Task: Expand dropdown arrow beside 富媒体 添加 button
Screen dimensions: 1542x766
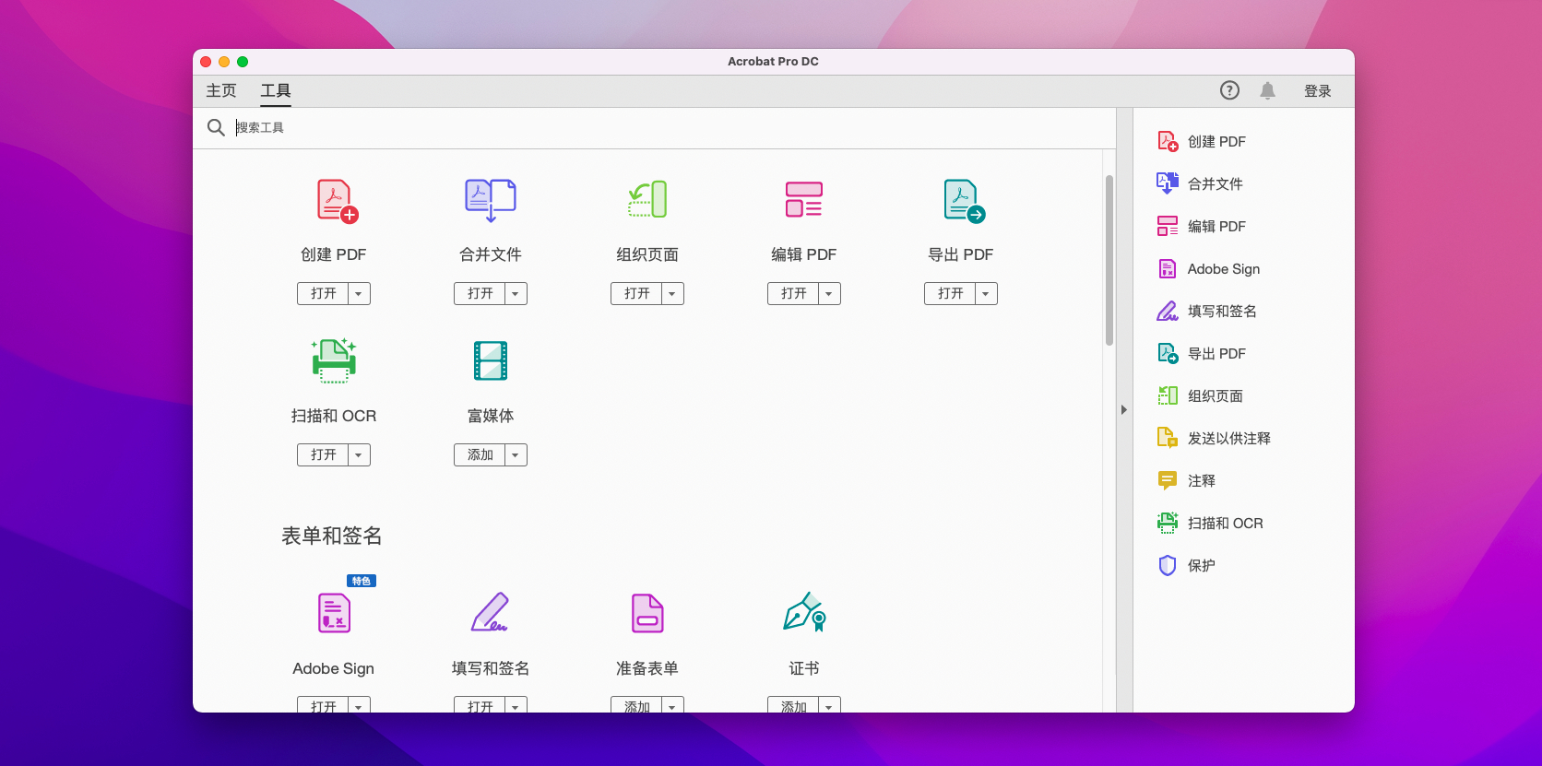Action: [x=516, y=455]
